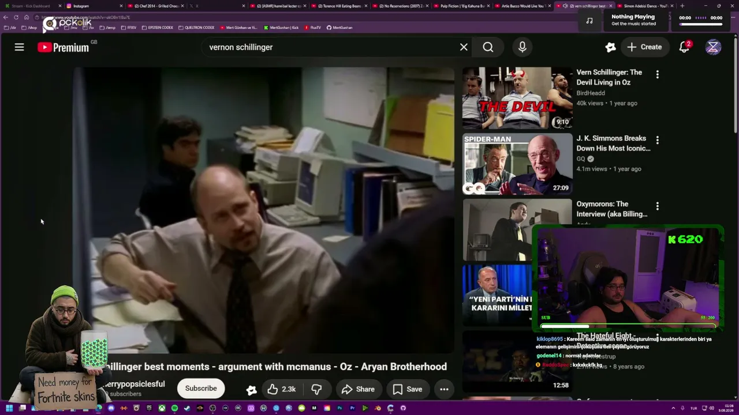Open the account avatar menu
Screen dimensions: 739x415
click(x=713, y=47)
